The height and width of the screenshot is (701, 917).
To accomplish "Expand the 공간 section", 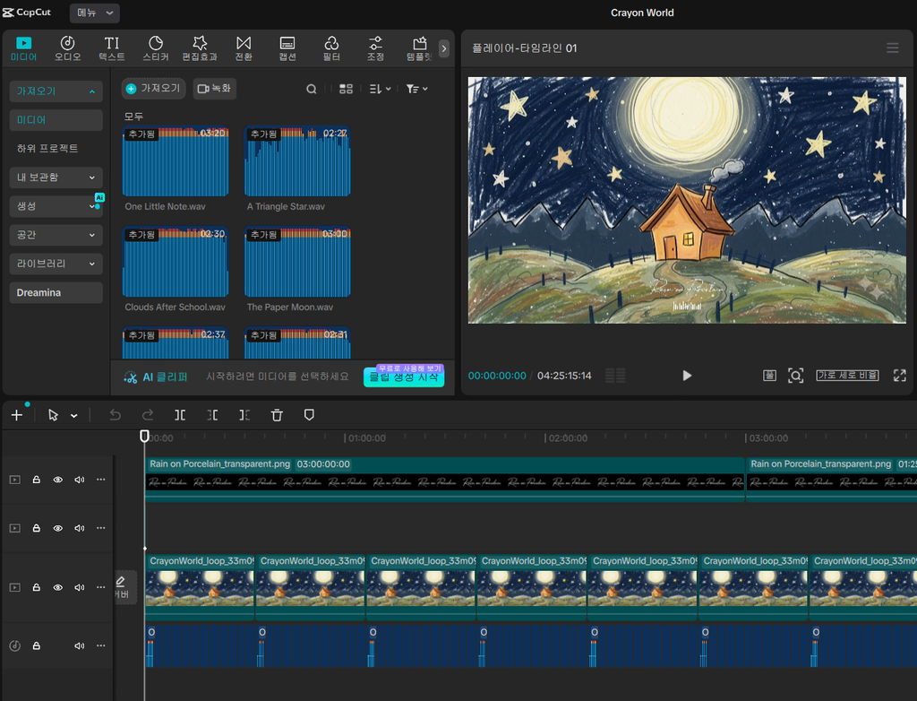I will 56,234.
